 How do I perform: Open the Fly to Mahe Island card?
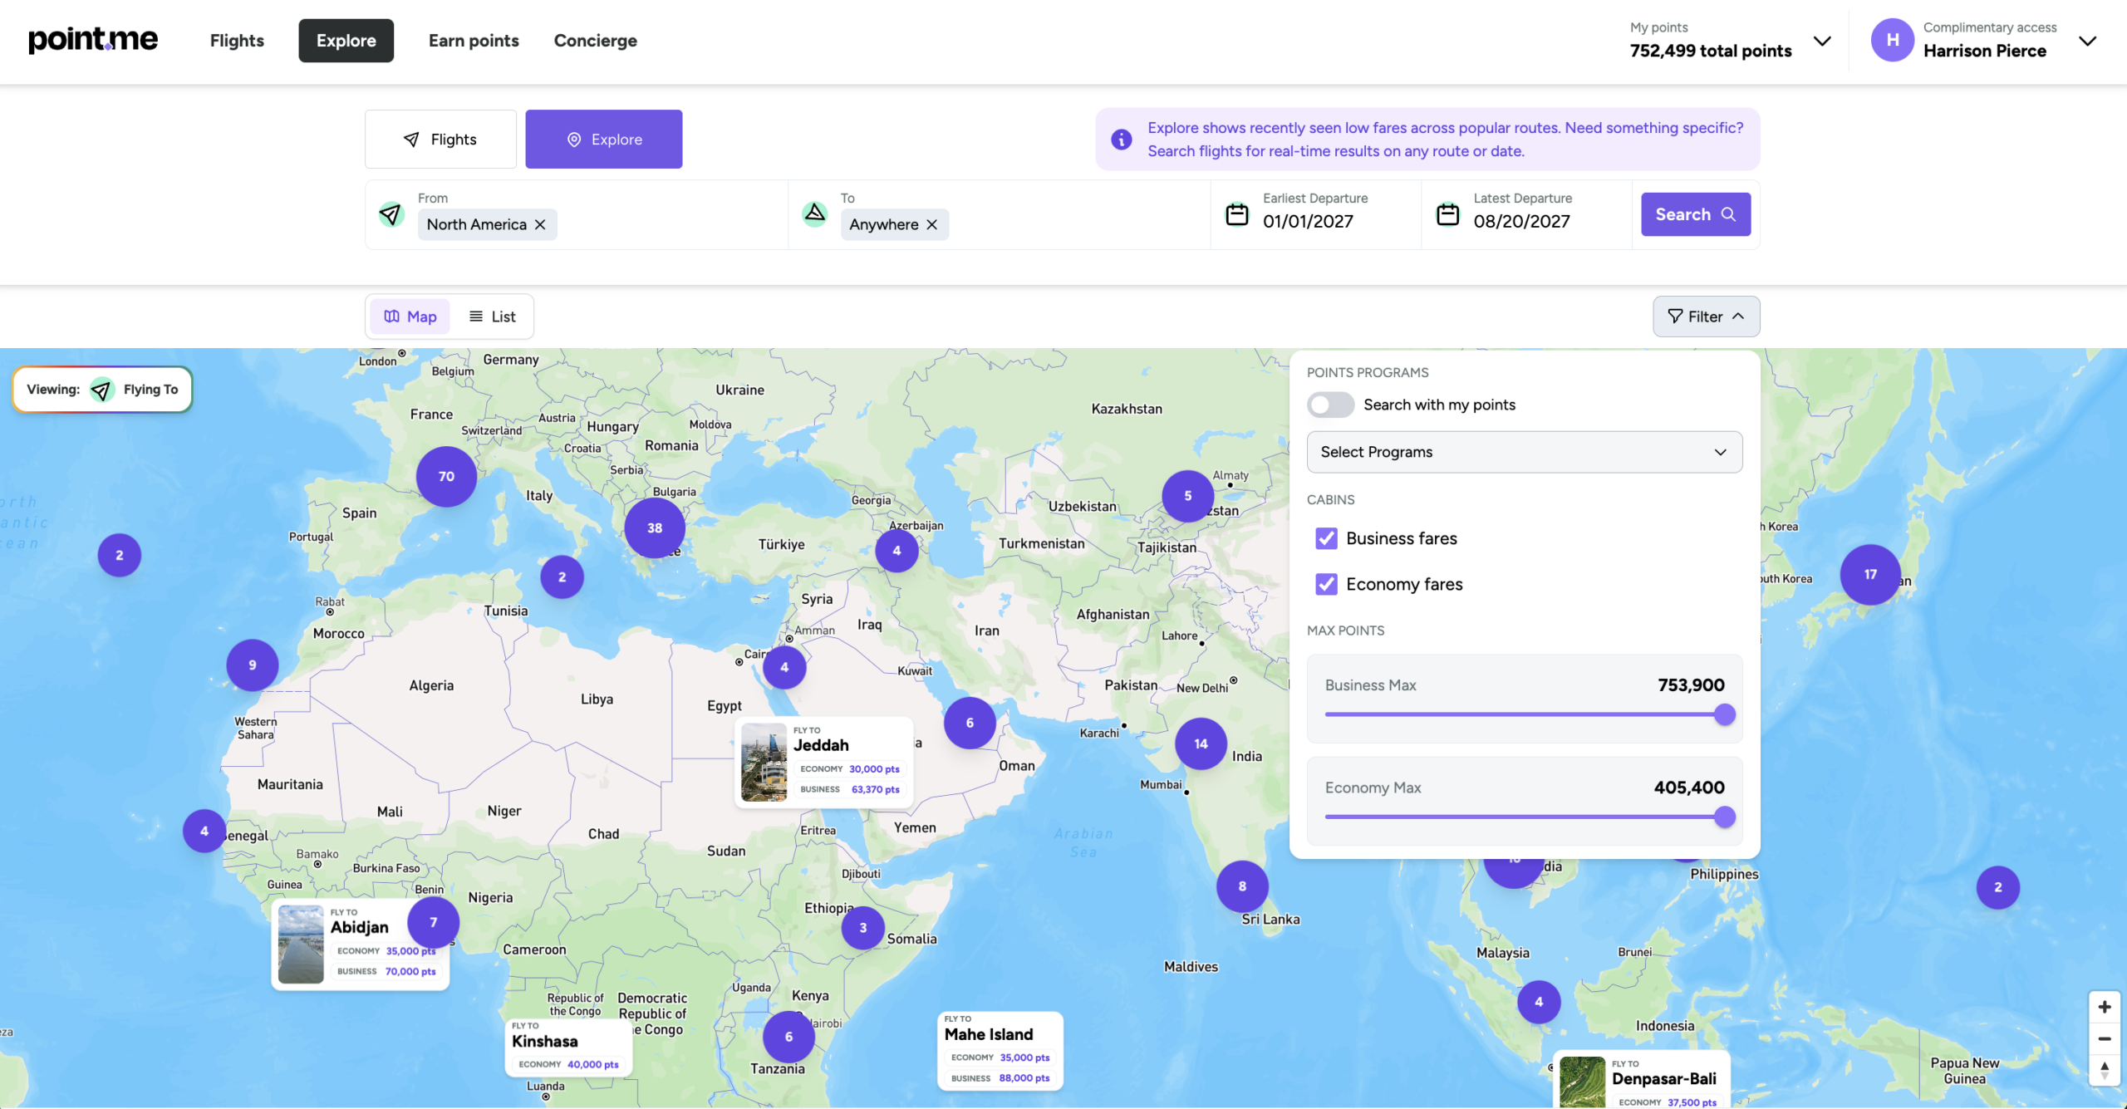pos(1000,1051)
